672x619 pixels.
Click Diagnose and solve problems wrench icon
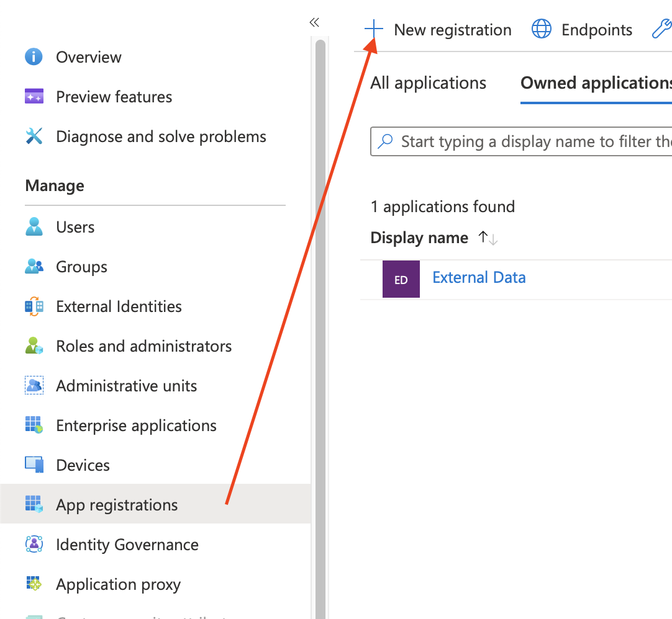pos(34,136)
